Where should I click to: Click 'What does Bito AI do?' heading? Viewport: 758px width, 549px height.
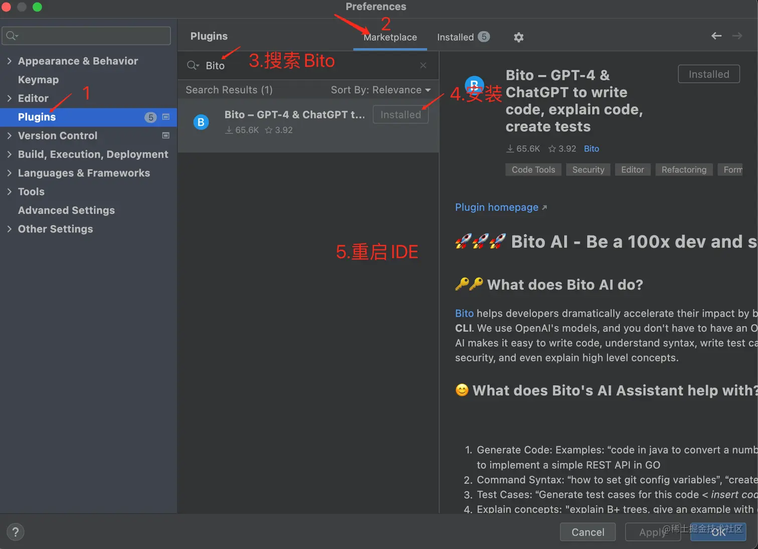coord(565,285)
